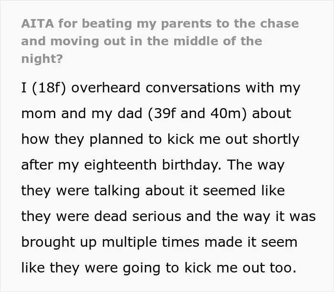Click the title "AITA for beating my parents"
Image resolution: width=334 pixels, height=292 pixels.
pyautogui.click(x=116, y=24)
